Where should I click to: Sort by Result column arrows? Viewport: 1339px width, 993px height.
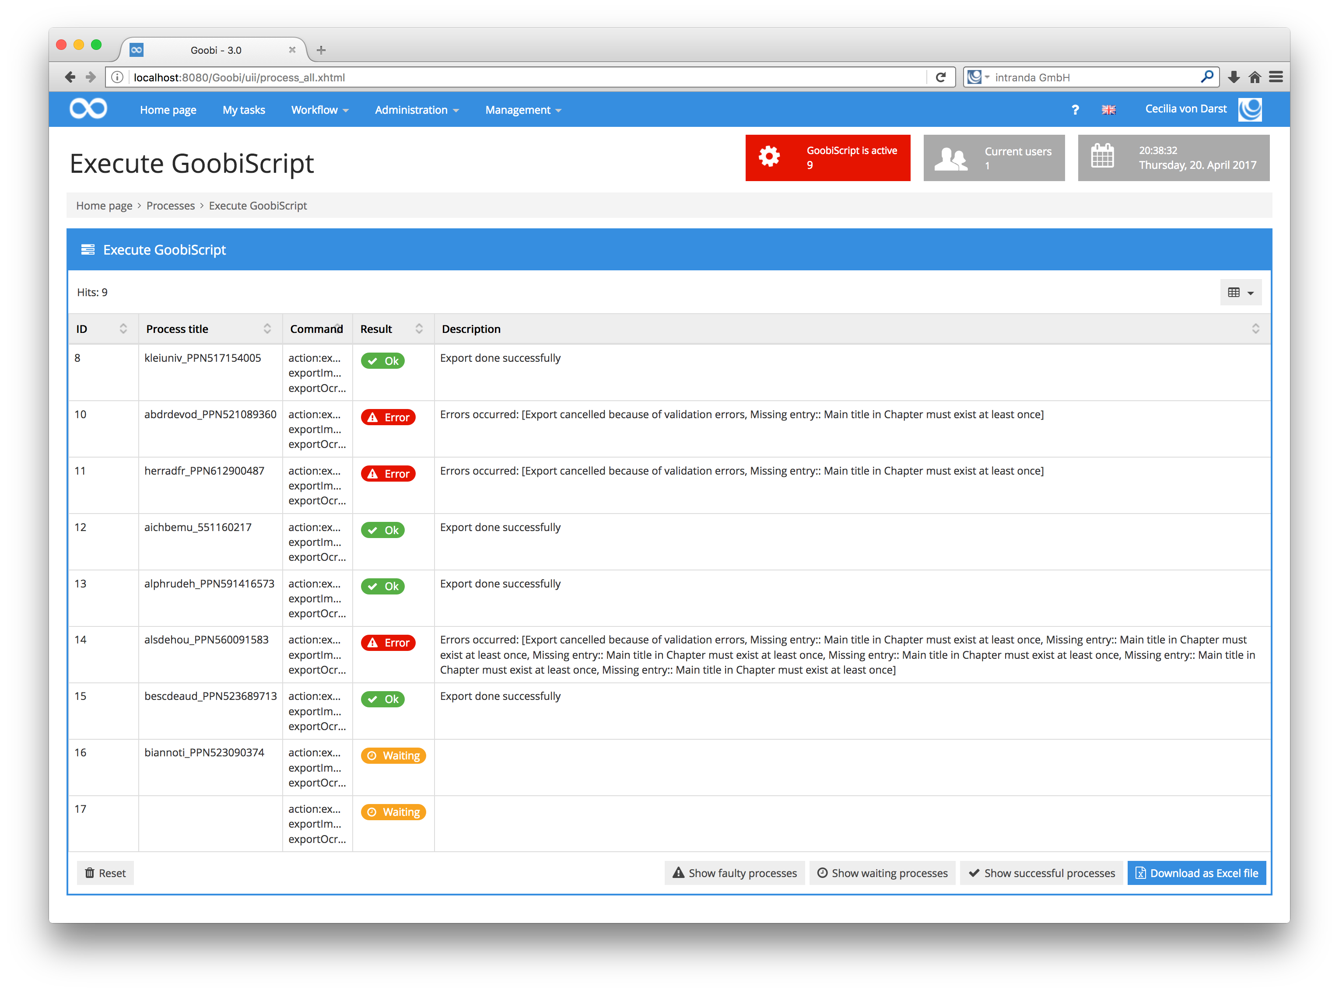(419, 328)
